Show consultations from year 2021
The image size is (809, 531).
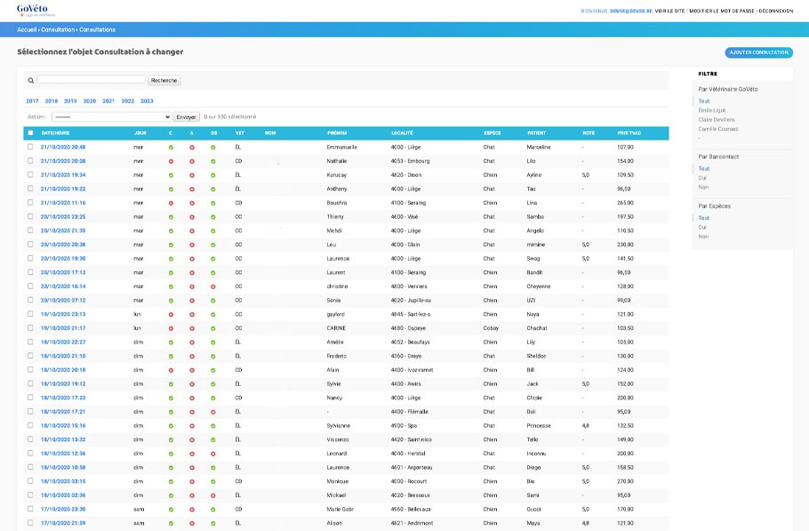(x=108, y=101)
